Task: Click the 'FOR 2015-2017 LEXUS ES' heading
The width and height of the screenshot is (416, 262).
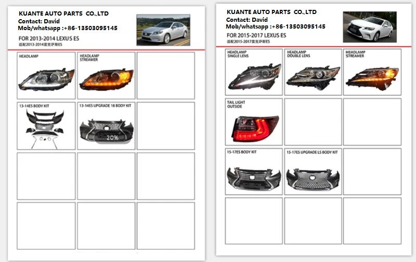Action: [256, 35]
